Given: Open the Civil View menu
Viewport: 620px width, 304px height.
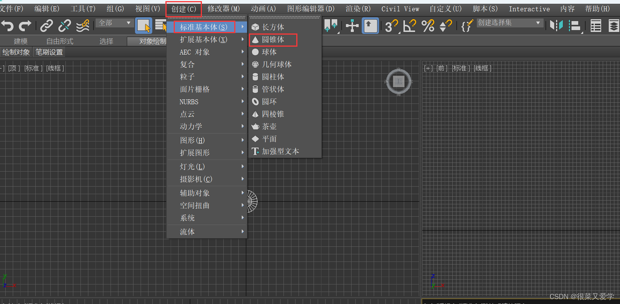Looking at the screenshot, I should point(400,9).
